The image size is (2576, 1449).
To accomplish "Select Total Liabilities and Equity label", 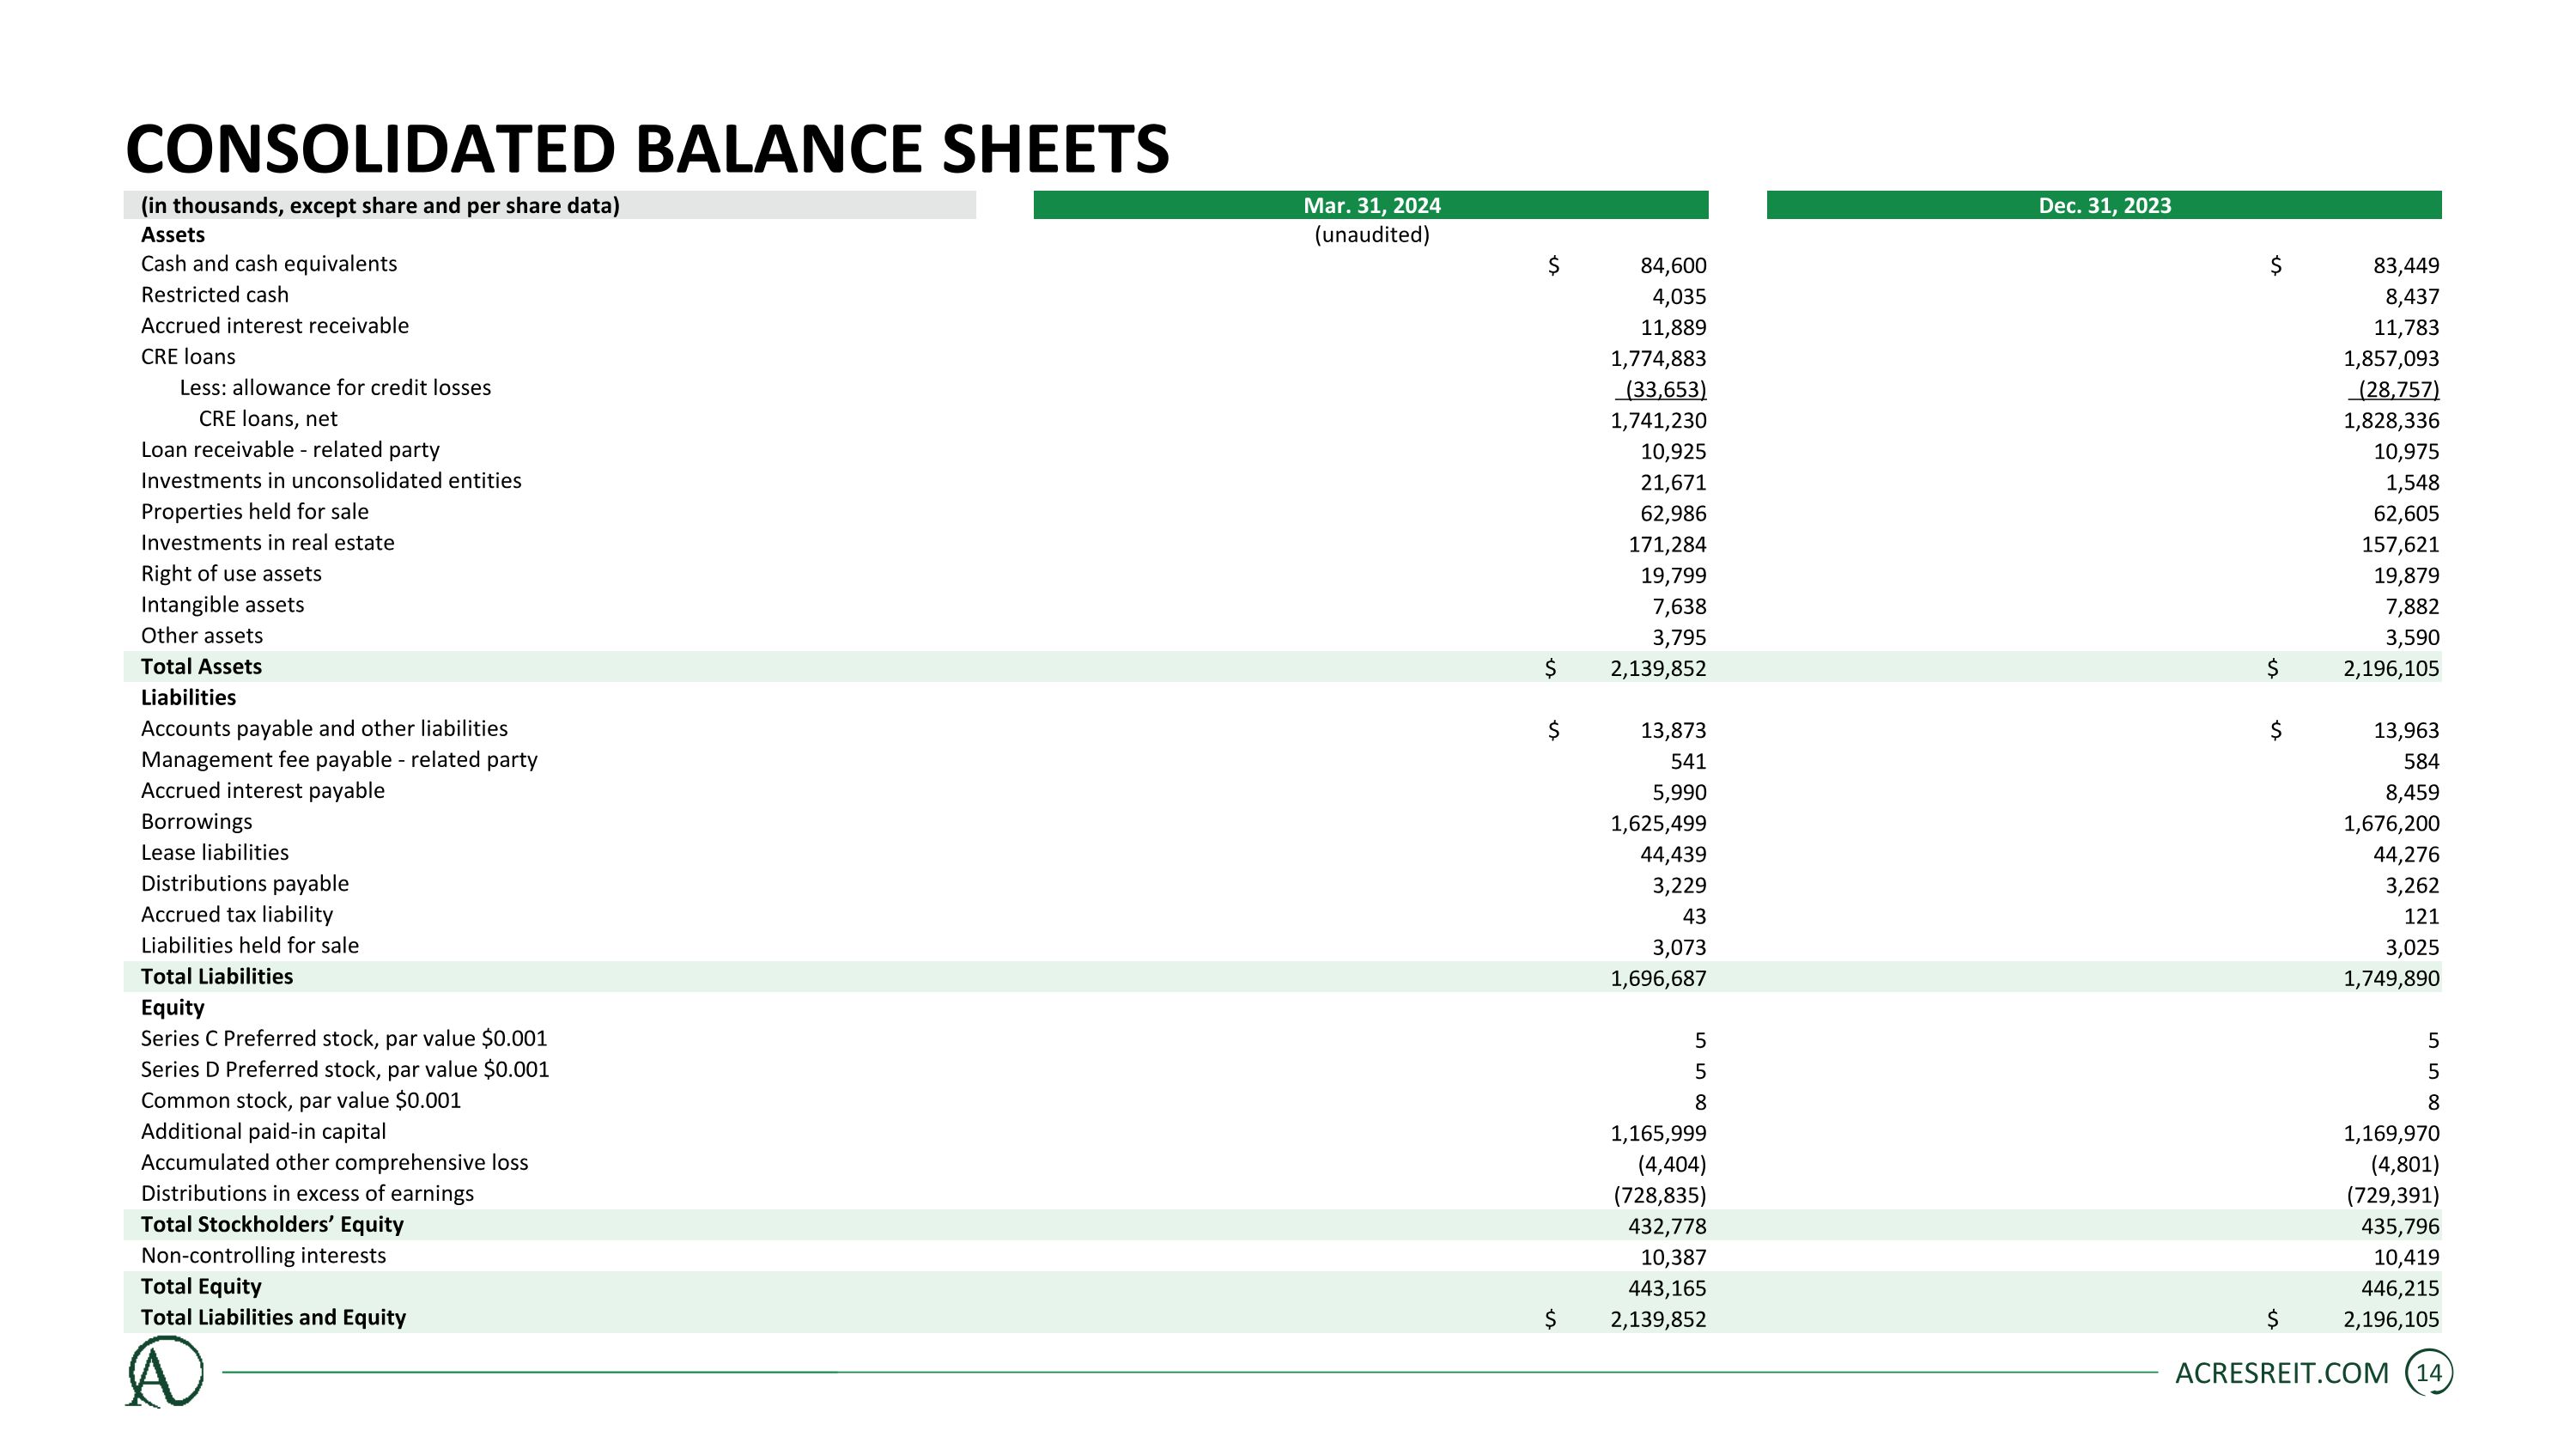I will [273, 1317].
